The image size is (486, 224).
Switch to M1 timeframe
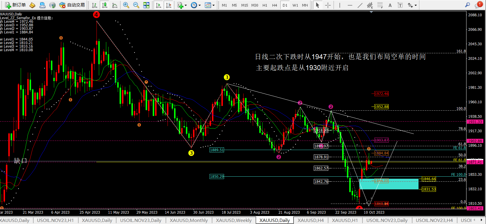tap(224, 5)
